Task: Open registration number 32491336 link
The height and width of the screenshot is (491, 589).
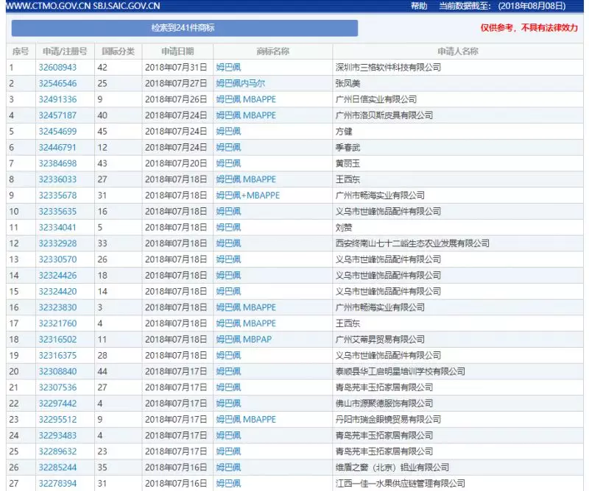Action: click(x=57, y=99)
